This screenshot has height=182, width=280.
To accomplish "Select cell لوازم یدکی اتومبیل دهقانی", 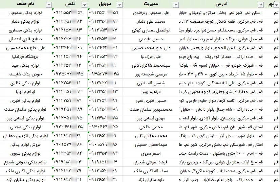I will click(x=26, y=136).
